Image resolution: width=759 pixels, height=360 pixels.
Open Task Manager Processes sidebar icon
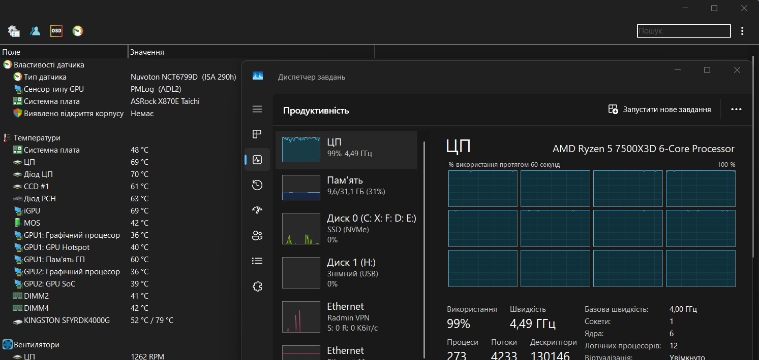click(257, 134)
